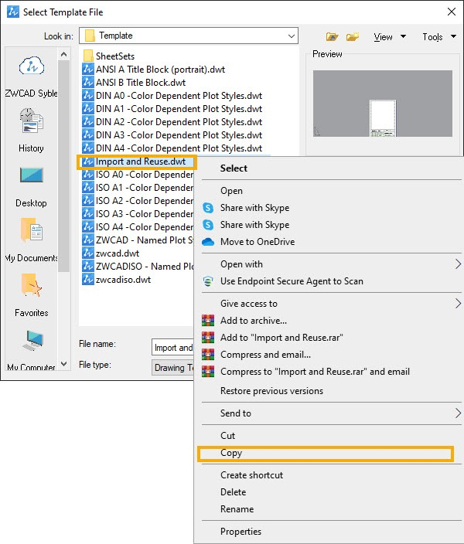Image resolution: width=464 pixels, height=544 pixels.
Task: Click sidebar scroll down arrow
Action: click(63, 364)
